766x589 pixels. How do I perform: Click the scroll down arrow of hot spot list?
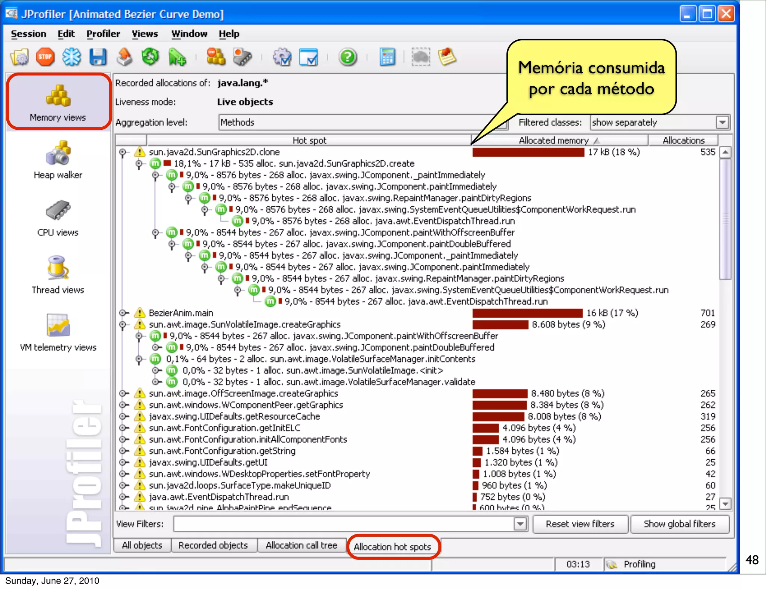[725, 503]
